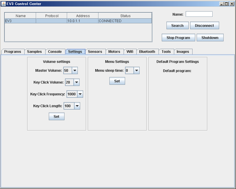Screen dimensions: 236x189
Task: Minimize the EV3 Control Center window
Action: [x=222, y=4]
